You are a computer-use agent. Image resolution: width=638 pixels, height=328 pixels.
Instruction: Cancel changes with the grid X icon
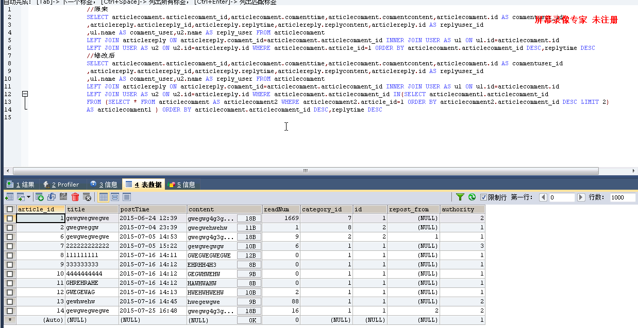87,197
